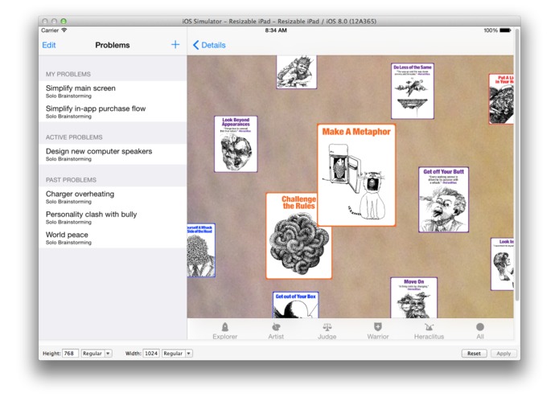Select 'Design new computer speakers' problem

click(113, 154)
